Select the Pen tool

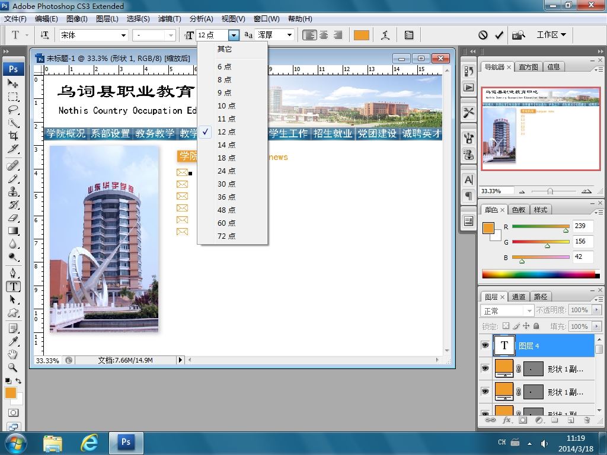[x=13, y=274]
